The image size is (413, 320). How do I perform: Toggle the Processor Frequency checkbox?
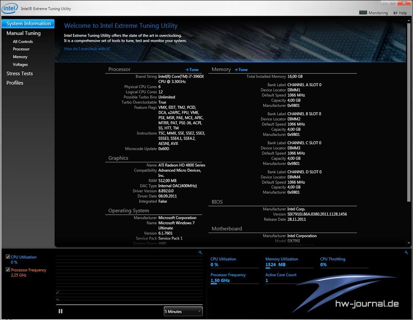coord(8,270)
